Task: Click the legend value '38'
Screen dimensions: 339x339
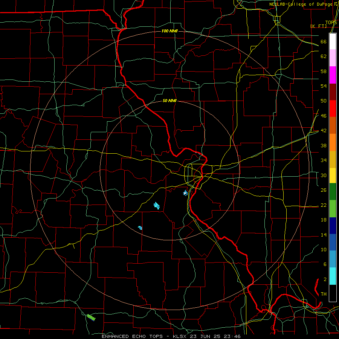Action: 324,146
